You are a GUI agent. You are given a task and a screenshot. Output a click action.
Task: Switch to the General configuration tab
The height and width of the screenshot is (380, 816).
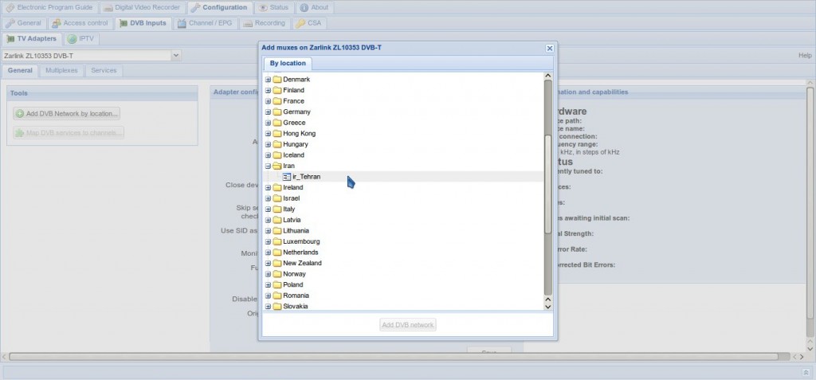[x=23, y=23]
